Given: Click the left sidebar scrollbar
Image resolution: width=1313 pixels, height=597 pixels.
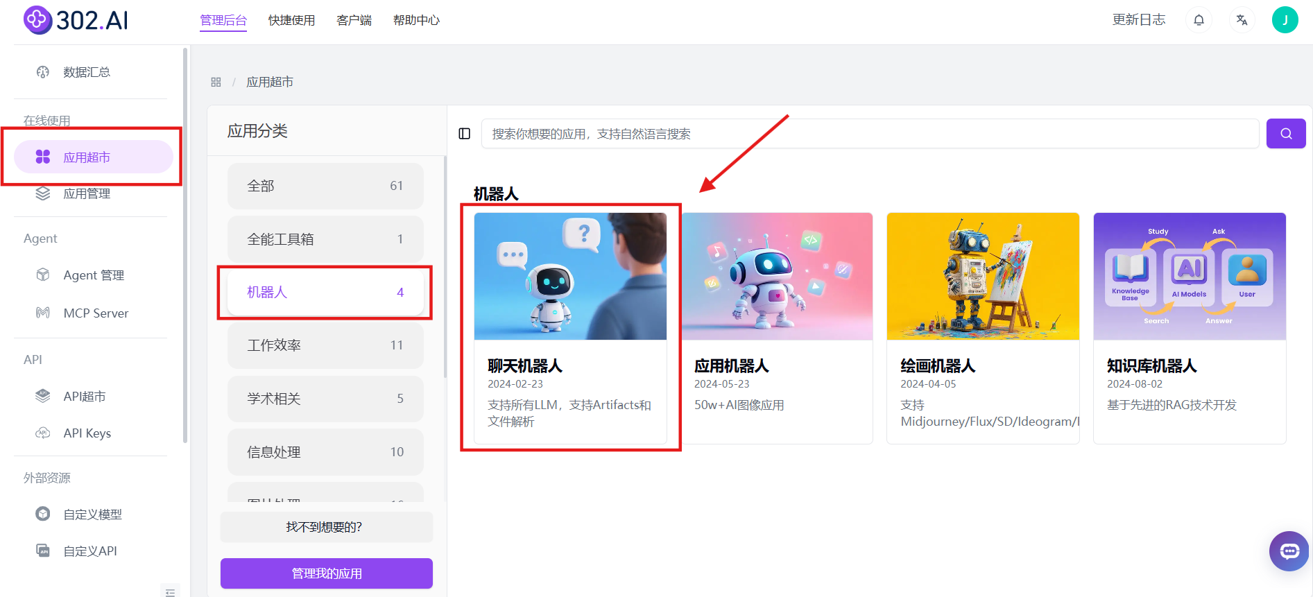Looking at the screenshot, I should coord(185,245).
